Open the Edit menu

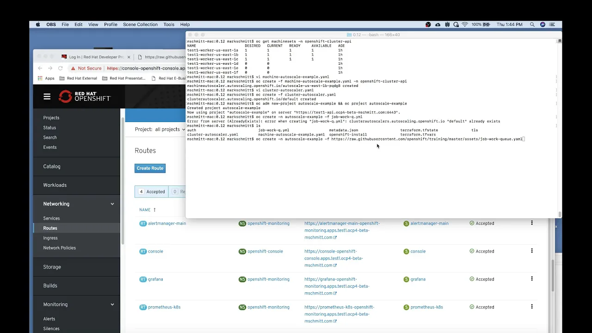tap(79, 25)
